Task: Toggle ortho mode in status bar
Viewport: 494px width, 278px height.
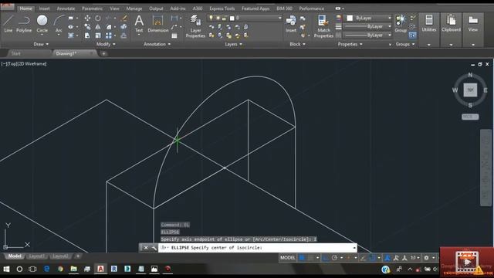Action: coord(326,258)
